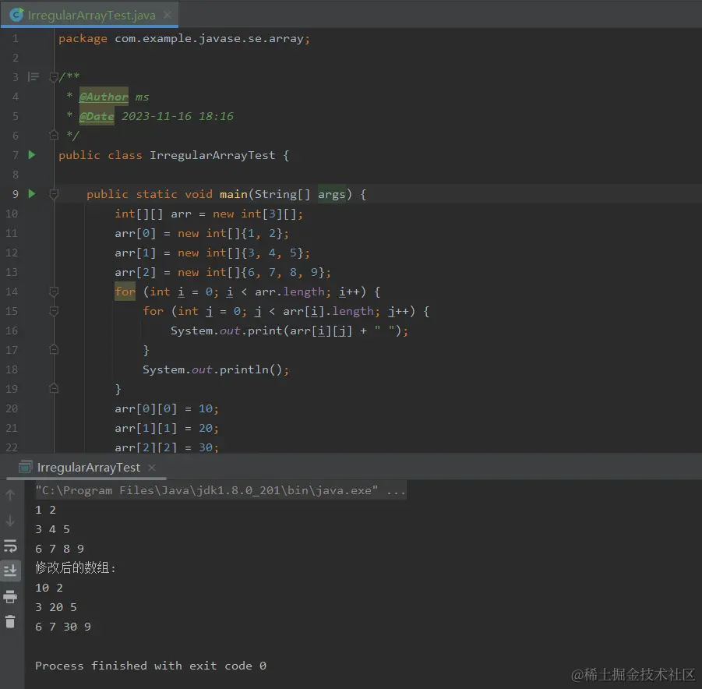Click the highlighted 'for' keyword on line 14
The height and width of the screenshot is (689, 702).
click(x=125, y=292)
